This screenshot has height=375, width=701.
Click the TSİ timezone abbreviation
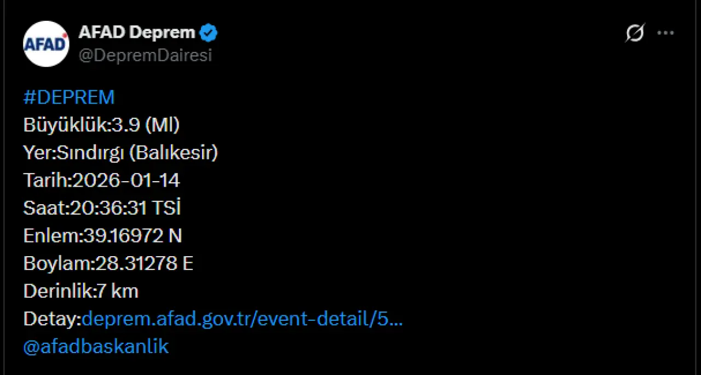coord(169,209)
